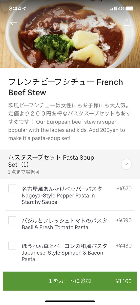This screenshot has height=305, width=140.
Task: Tap the green add to cart button
Action: click(x=70, y=281)
